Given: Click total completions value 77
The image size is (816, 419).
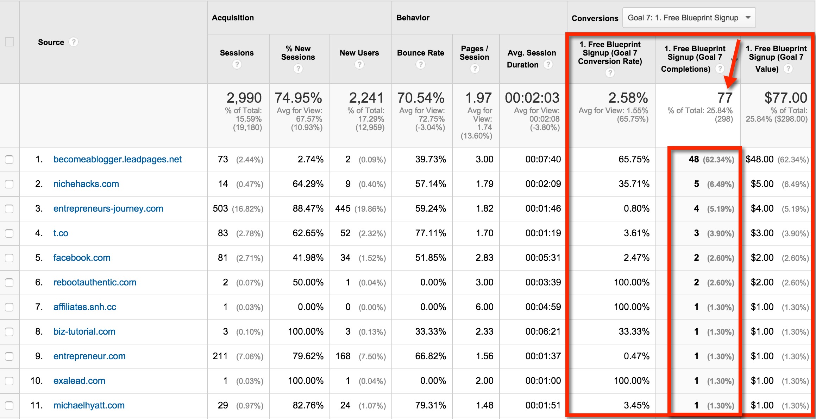Looking at the screenshot, I should click(725, 98).
